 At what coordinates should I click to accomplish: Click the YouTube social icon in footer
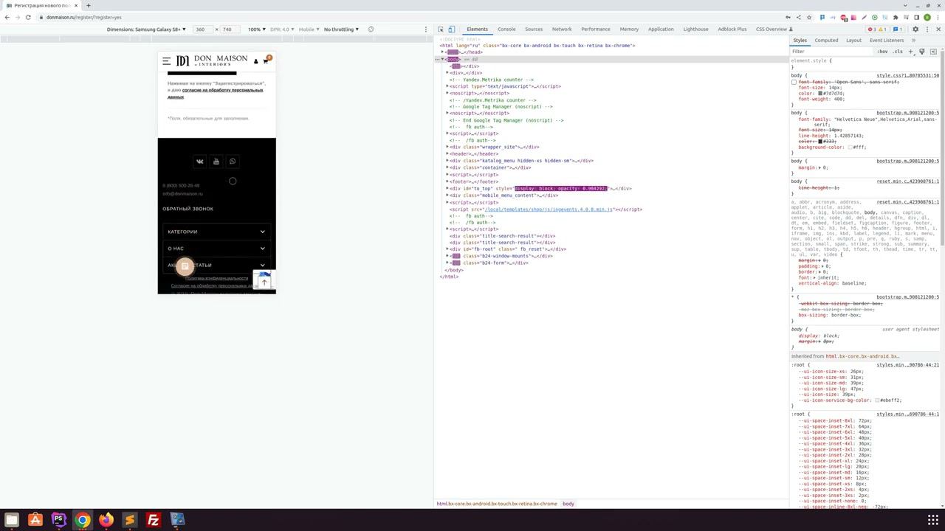coord(216,162)
